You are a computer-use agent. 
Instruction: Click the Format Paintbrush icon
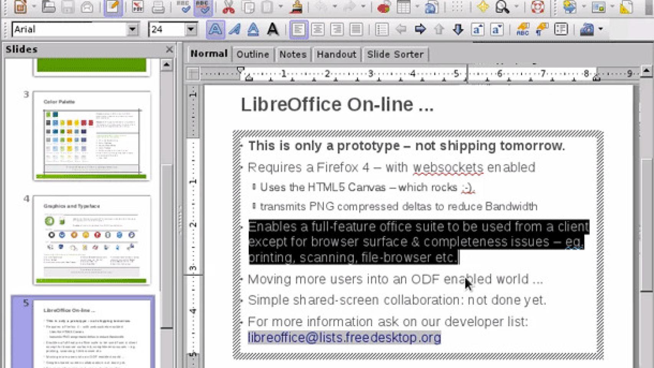point(296,7)
